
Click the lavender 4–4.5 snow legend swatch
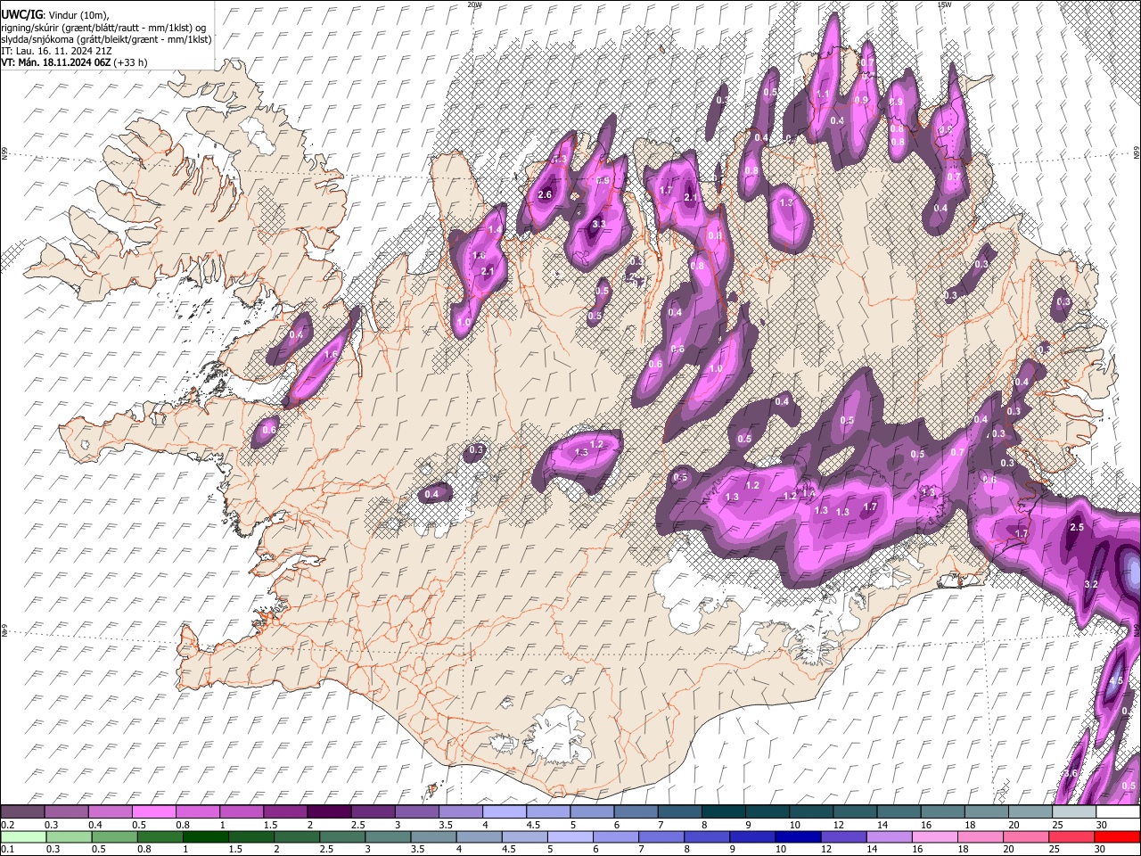point(504,811)
